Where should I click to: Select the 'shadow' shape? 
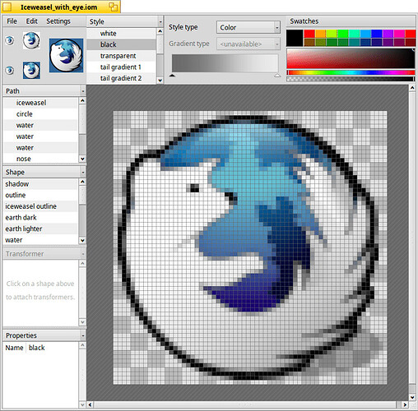40,184
